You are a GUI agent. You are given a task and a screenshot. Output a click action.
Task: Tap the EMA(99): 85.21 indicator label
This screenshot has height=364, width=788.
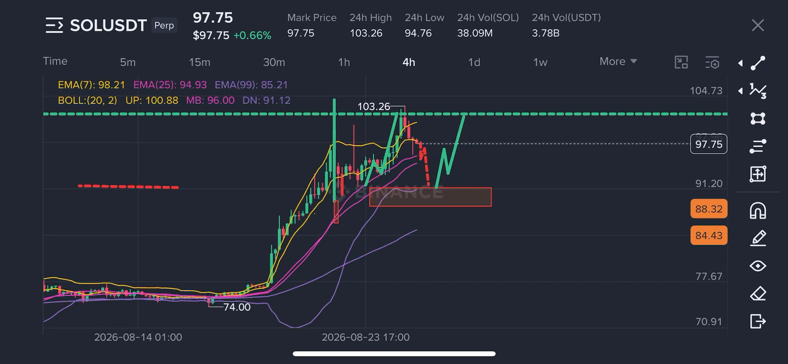251,85
